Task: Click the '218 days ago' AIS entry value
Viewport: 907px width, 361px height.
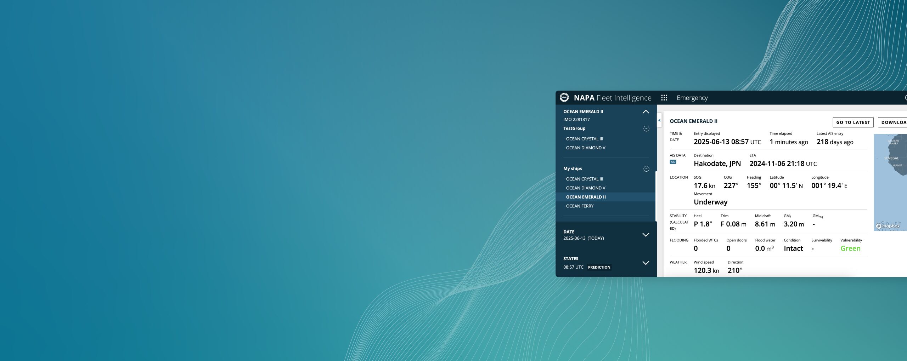Action: [x=835, y=142]
